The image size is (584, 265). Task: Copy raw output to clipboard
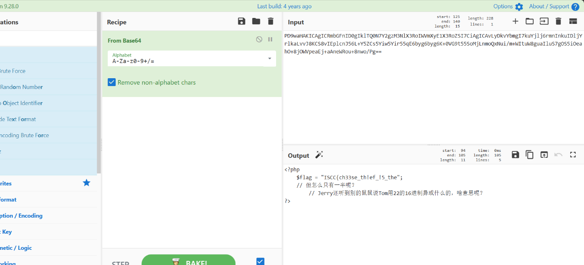pos(530,155)
